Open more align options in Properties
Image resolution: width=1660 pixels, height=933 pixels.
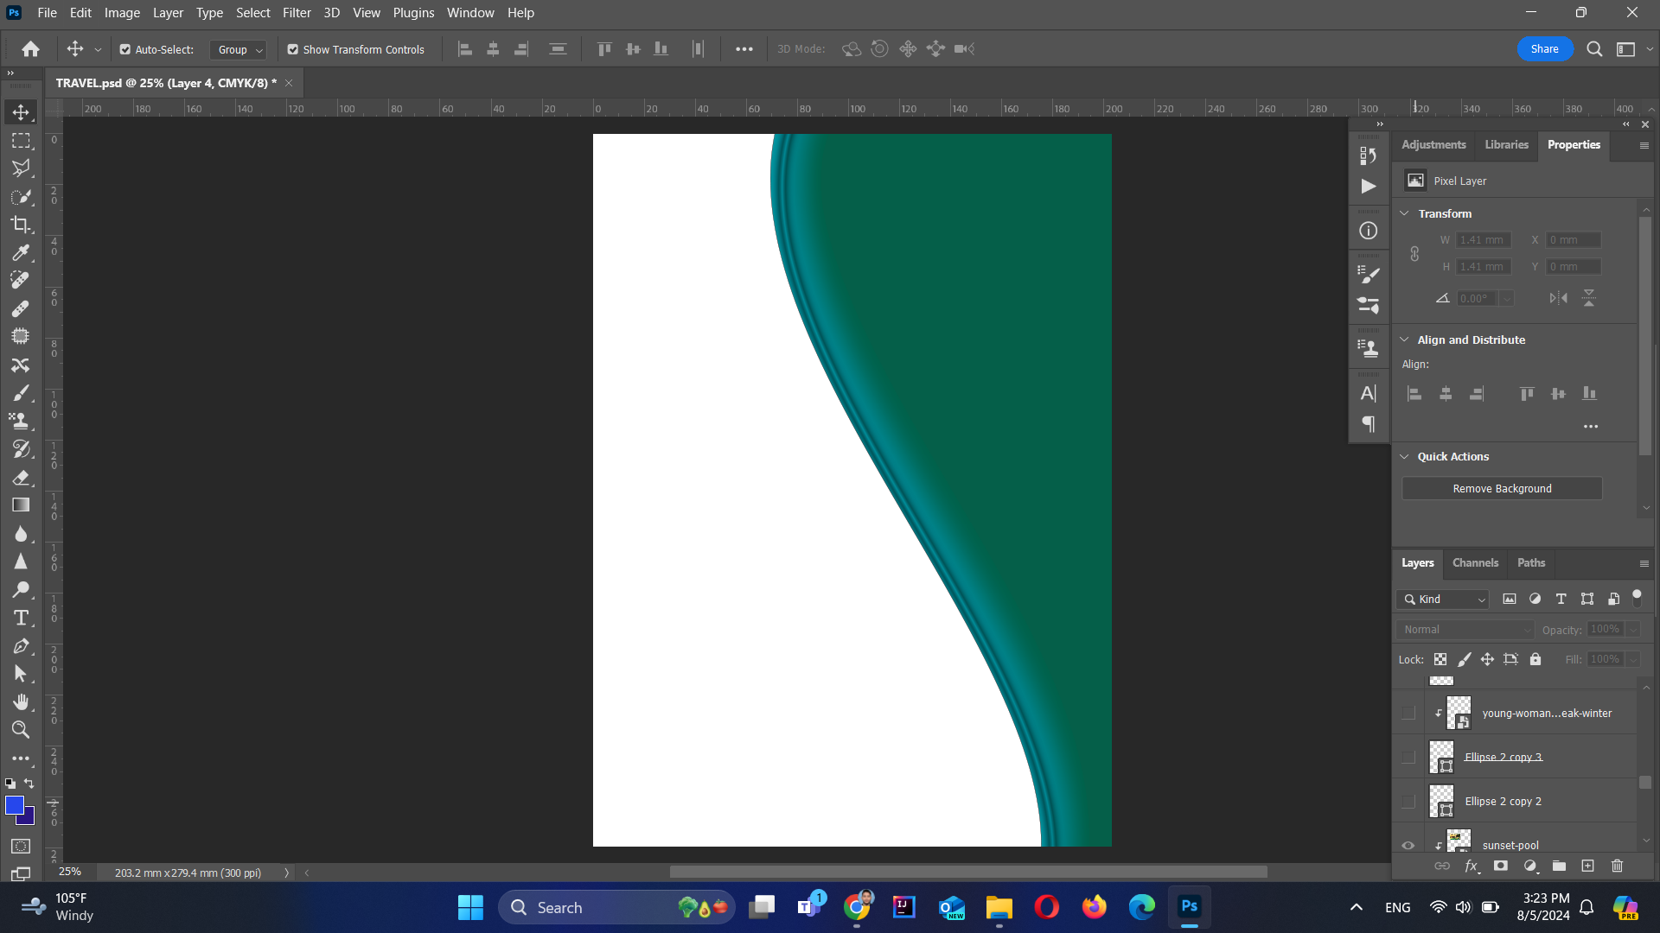point(1590,427)
